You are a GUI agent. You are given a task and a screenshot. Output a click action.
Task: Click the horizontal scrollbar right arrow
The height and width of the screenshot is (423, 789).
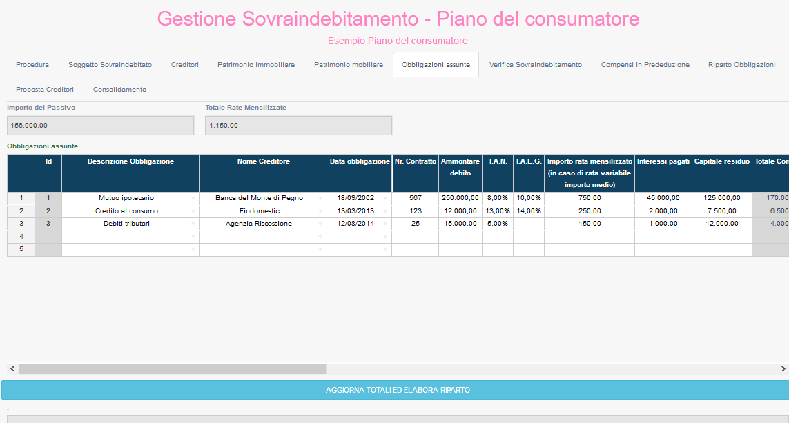point(784,369)
